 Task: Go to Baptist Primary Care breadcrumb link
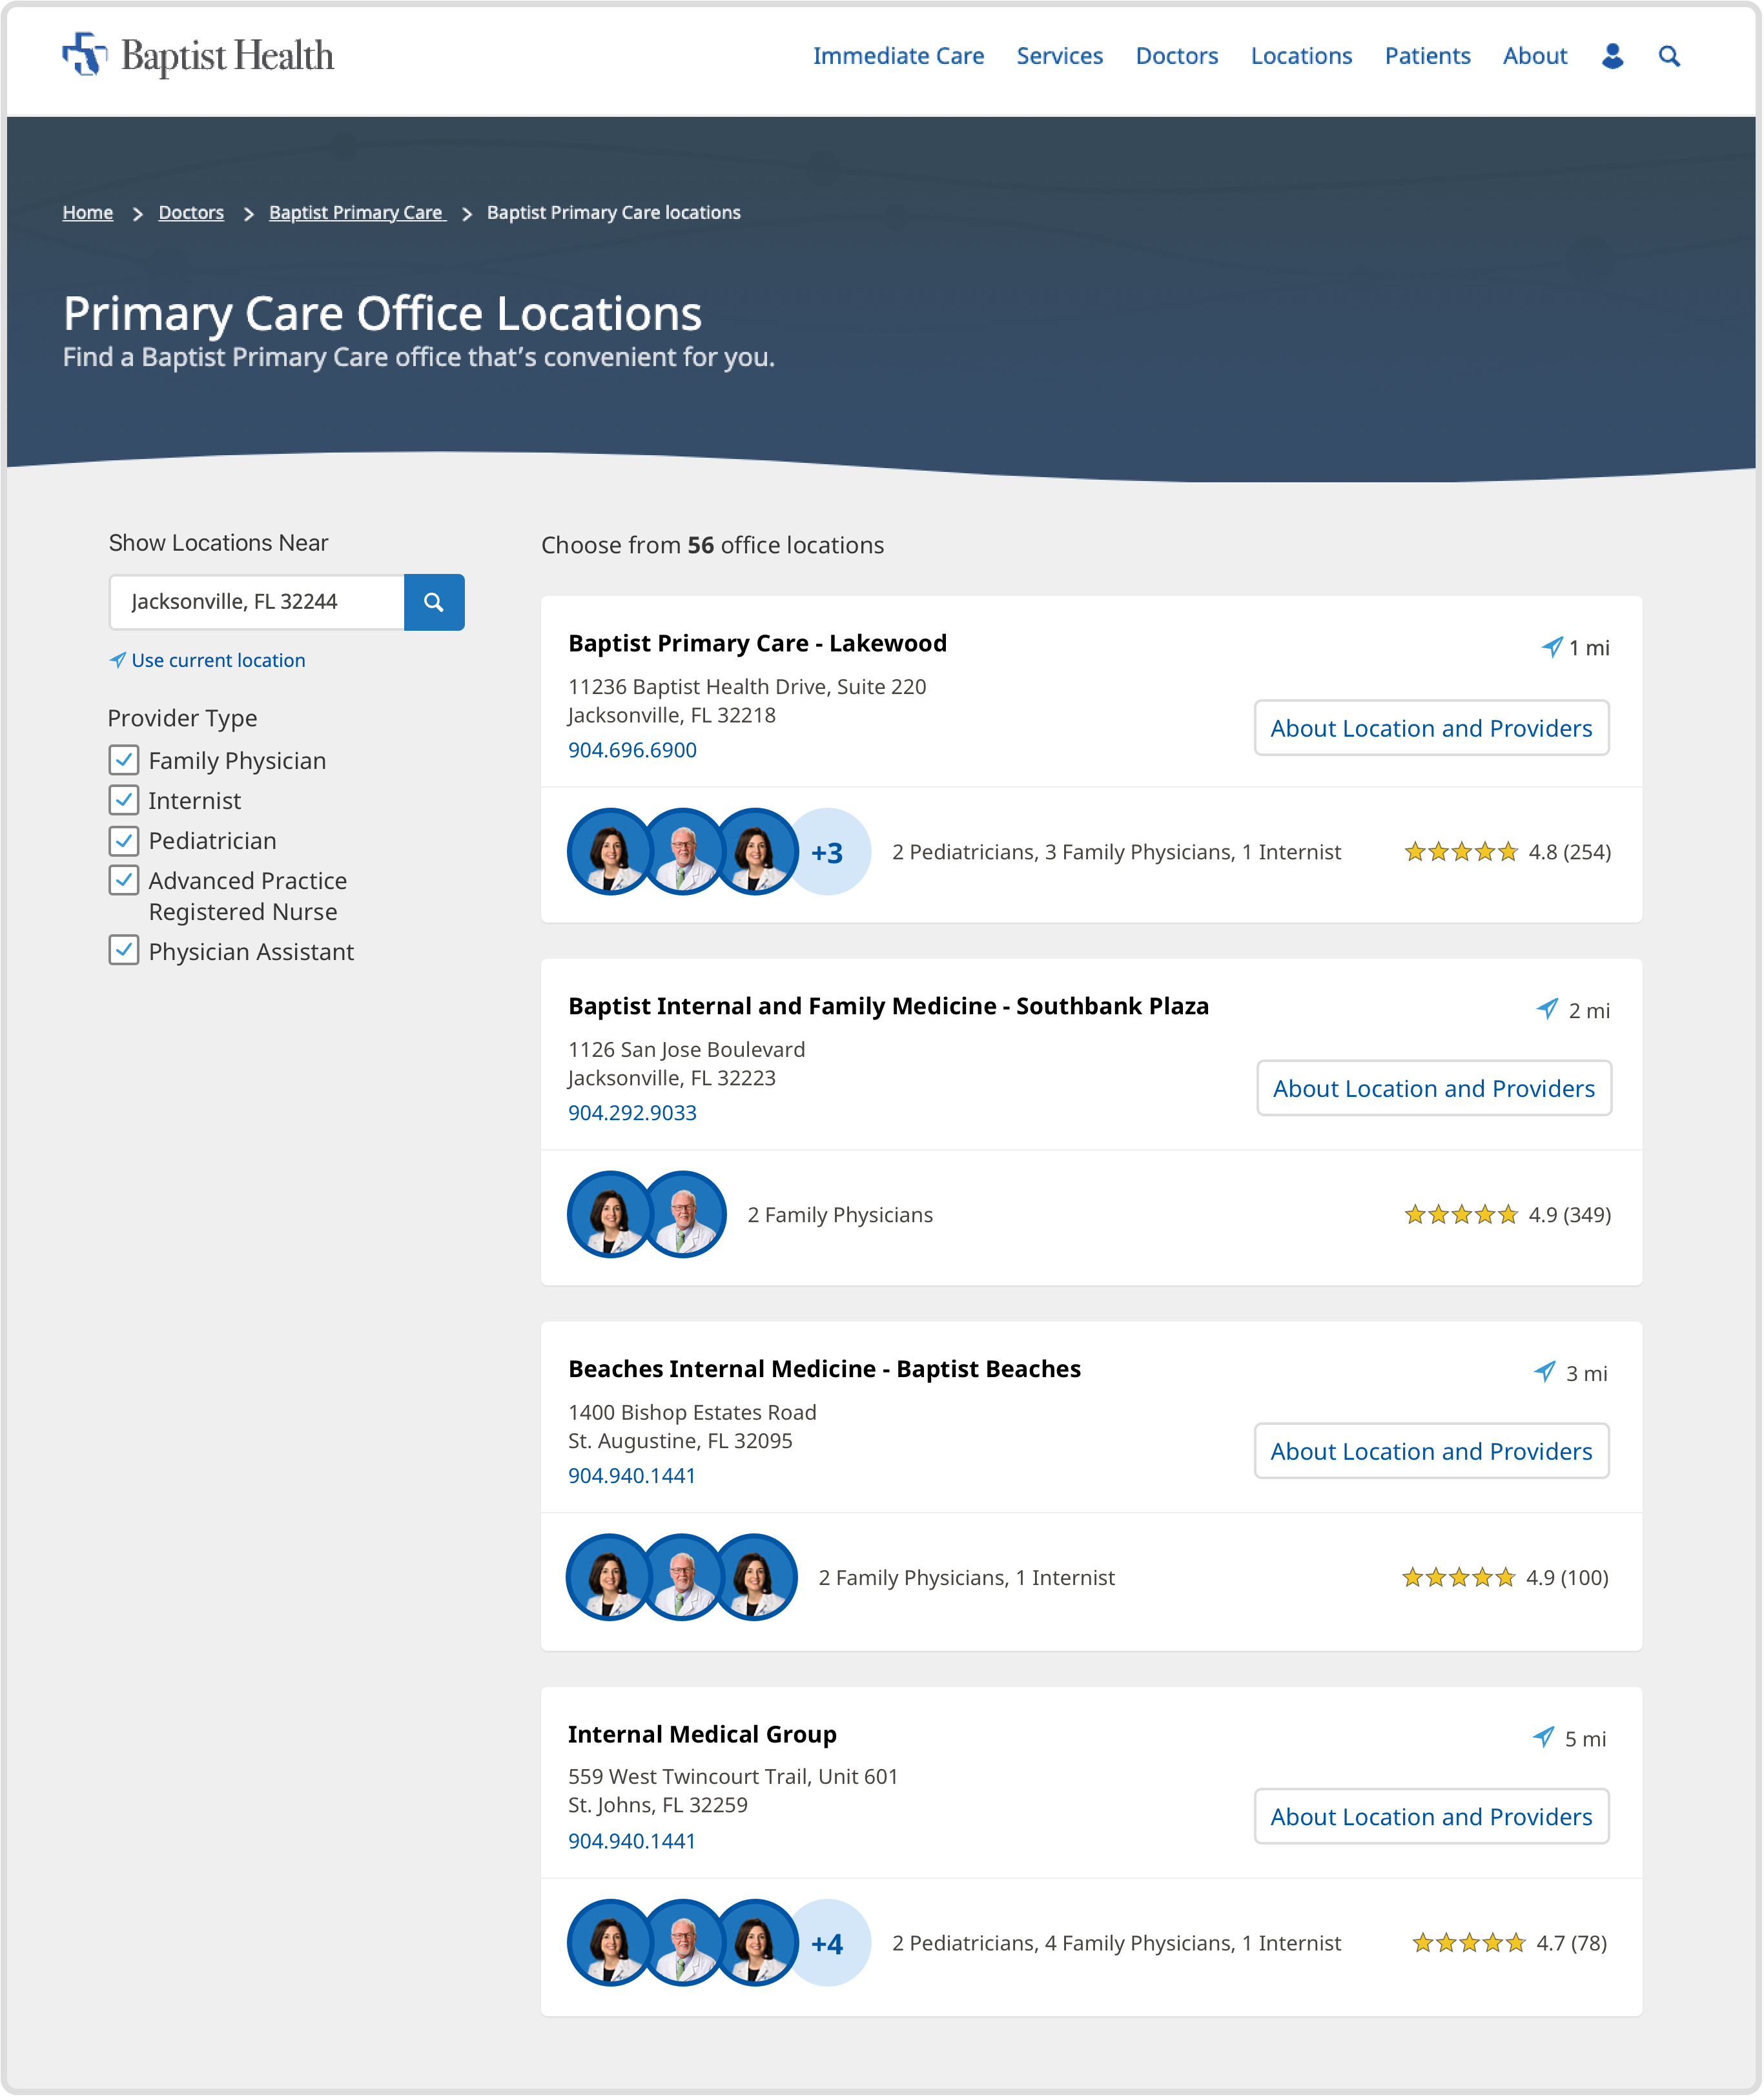point(356,212)
